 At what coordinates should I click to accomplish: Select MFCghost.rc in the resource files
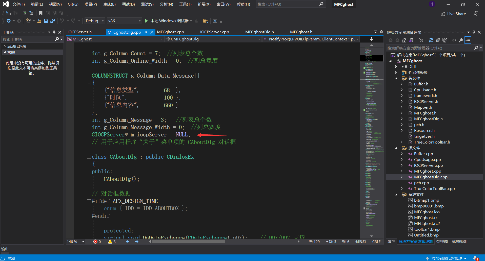426,218
